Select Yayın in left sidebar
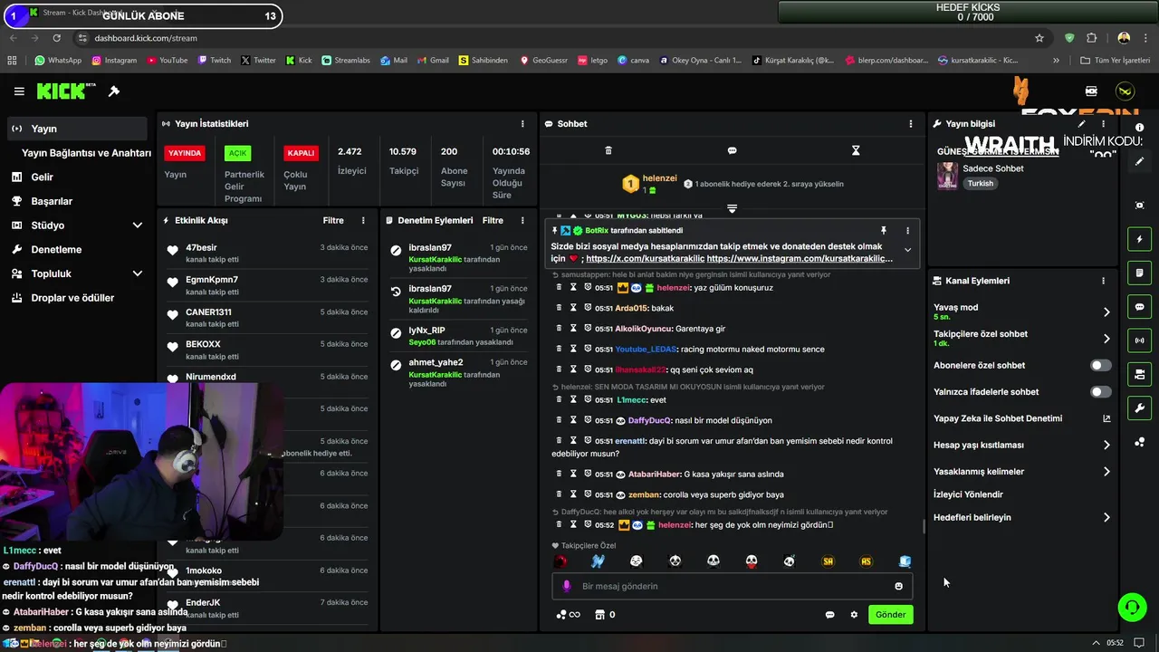 (x=77, y=129)
